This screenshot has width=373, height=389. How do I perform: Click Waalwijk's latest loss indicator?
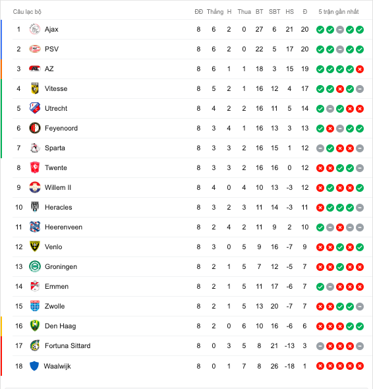(360, 366)
